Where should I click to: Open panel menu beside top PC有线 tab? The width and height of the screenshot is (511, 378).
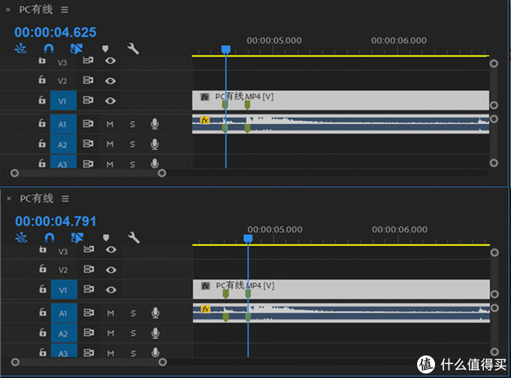(65, 10)
